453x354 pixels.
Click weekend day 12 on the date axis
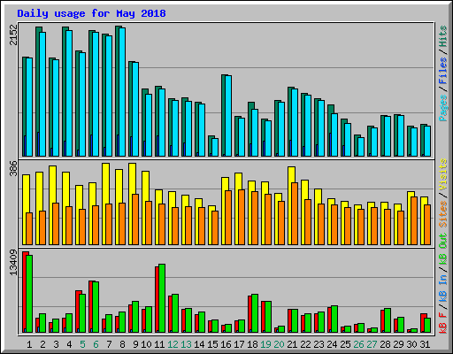pos(173,344)
